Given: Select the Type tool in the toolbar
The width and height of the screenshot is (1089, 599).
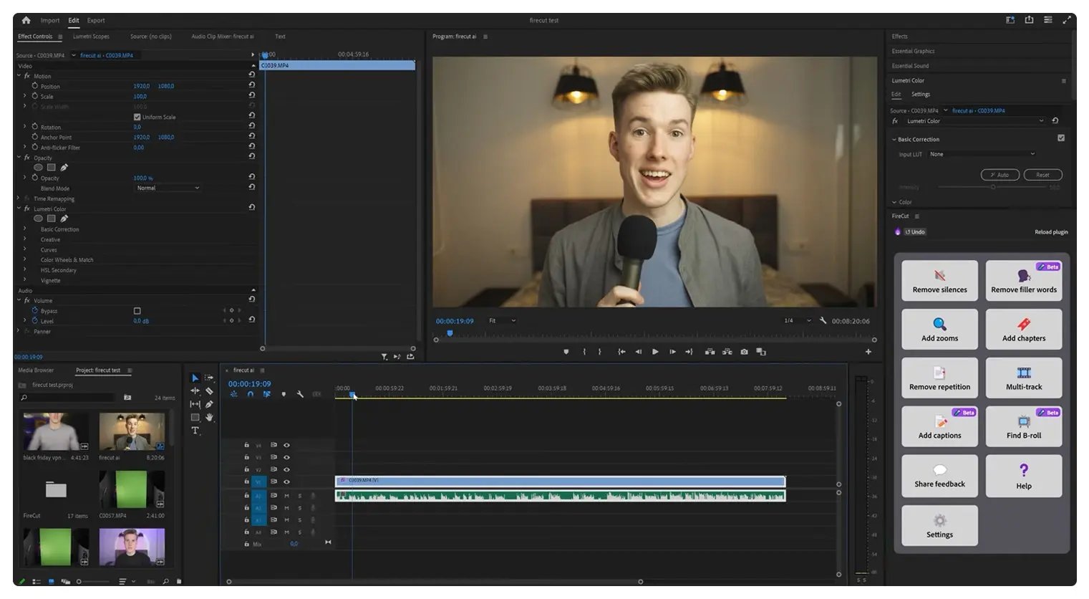Looking at the screenshot, I should click(194, 431).
